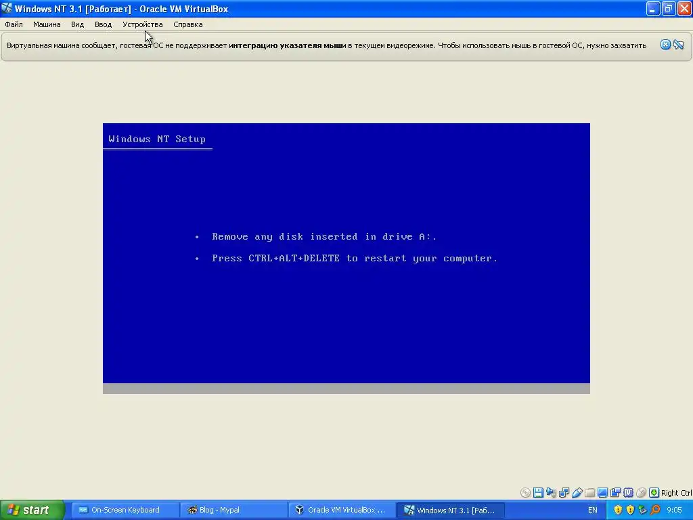693x520 pixels.
Task: Click the EN language indicator
Action: pos(593,510)
